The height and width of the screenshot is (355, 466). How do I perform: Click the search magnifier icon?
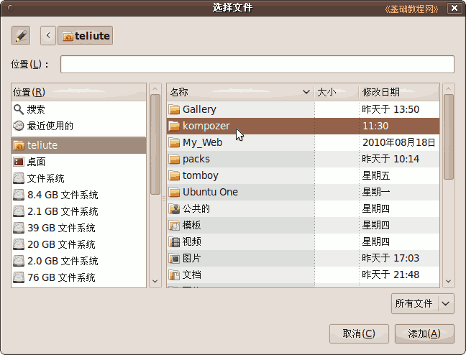pyautogui.click(x=19, y=109)
